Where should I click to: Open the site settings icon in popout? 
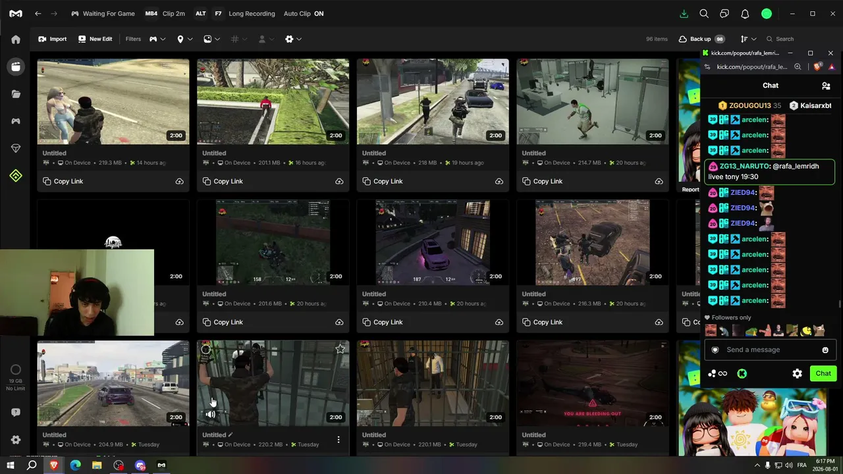click(707, 66)
